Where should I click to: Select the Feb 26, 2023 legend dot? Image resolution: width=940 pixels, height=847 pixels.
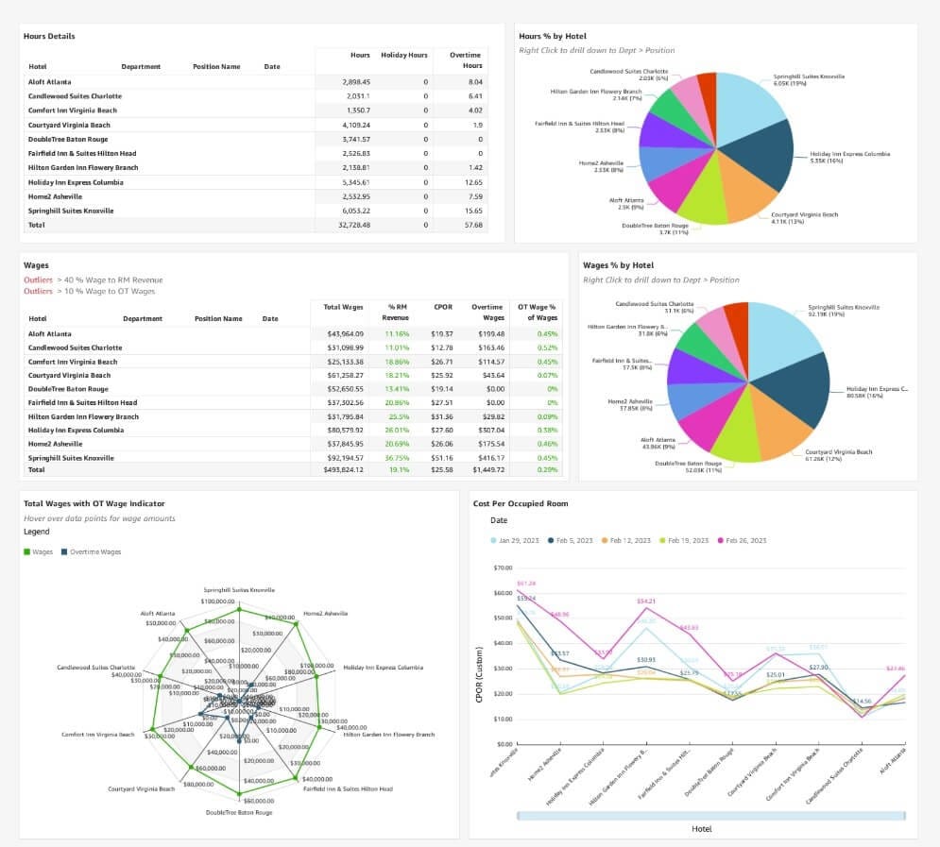click(721, 540)
